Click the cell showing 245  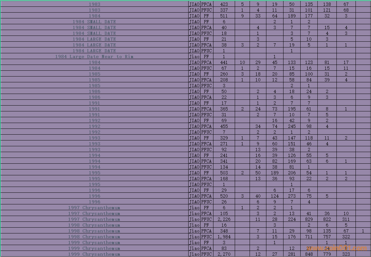292,126
